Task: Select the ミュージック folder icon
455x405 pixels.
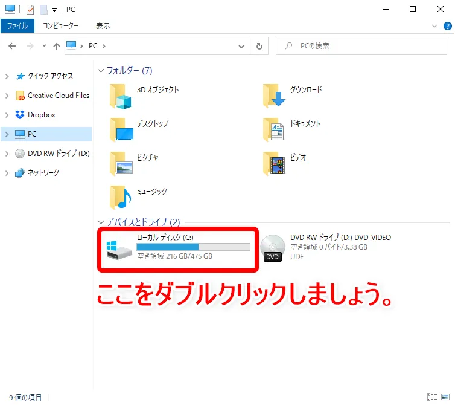Action: (x=121, y=197)
